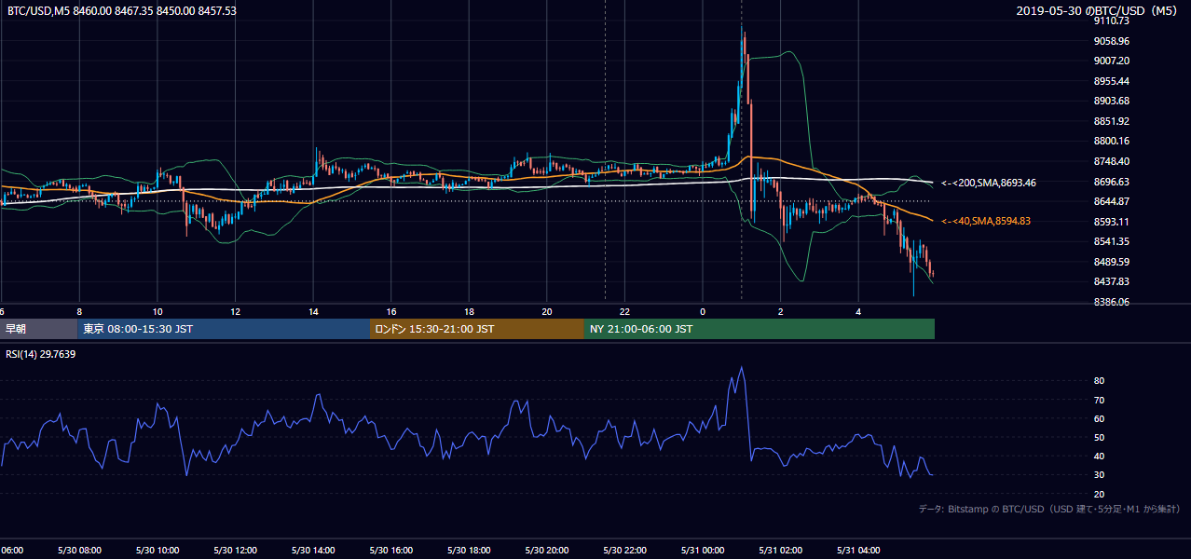The height and width of the screenshot is (559, 1191).
Task: Click RSI scale level 70
Action: (1099, 400)
